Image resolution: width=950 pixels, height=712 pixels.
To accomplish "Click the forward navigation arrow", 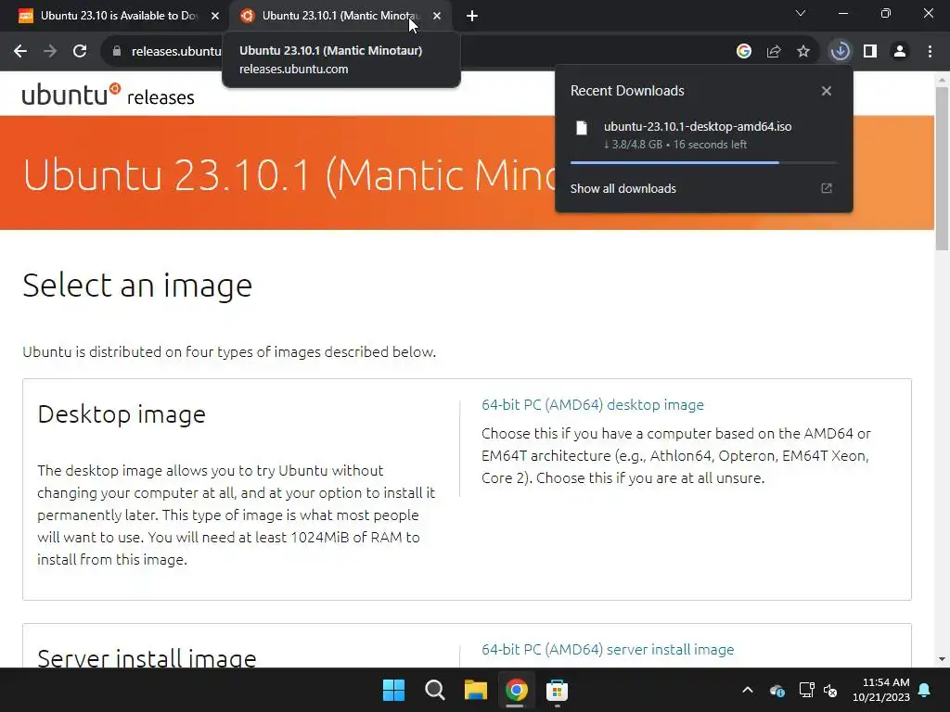I will tap(50, 52).
